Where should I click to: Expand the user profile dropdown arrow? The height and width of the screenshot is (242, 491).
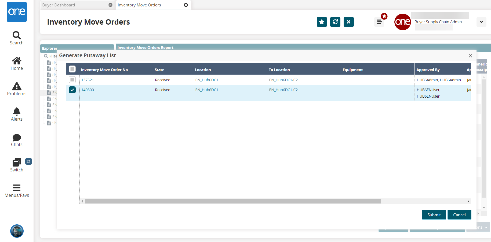[x=481, y=22]
